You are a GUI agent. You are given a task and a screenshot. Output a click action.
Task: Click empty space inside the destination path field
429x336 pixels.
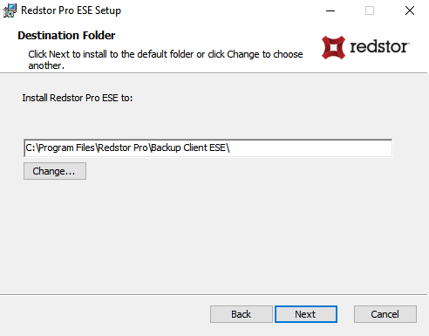pyautogui.click(x=311, y=148)
